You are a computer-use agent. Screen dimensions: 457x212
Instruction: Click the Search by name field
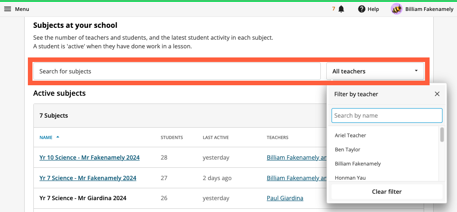387,115
